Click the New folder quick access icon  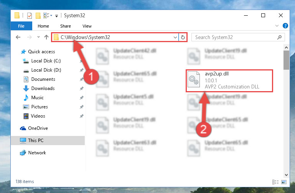38,16
